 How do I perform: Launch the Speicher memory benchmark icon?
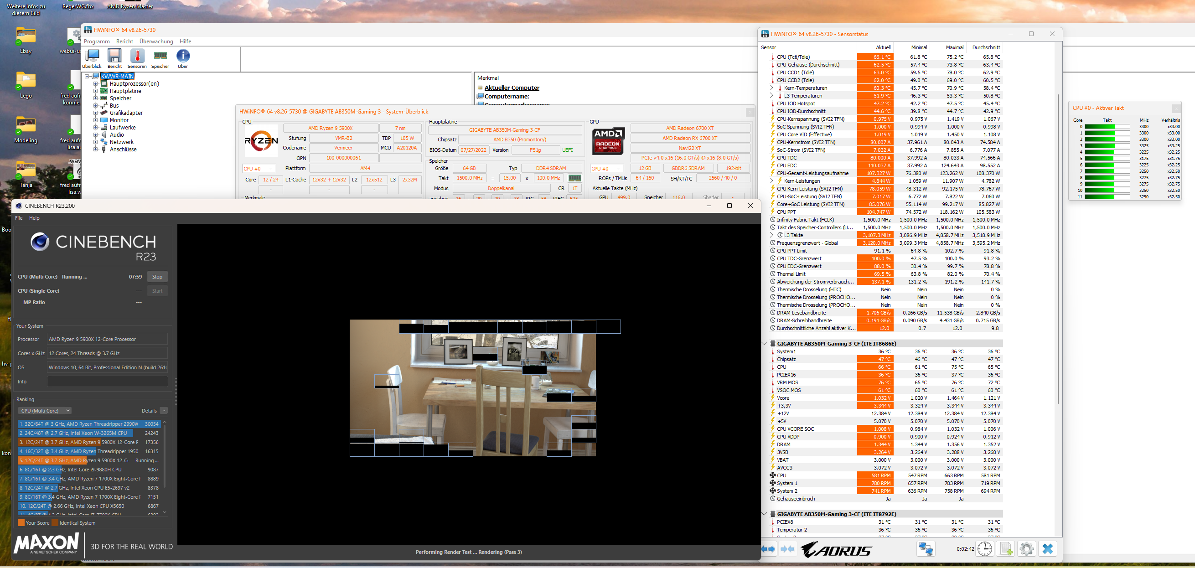(x=160, y=57)
